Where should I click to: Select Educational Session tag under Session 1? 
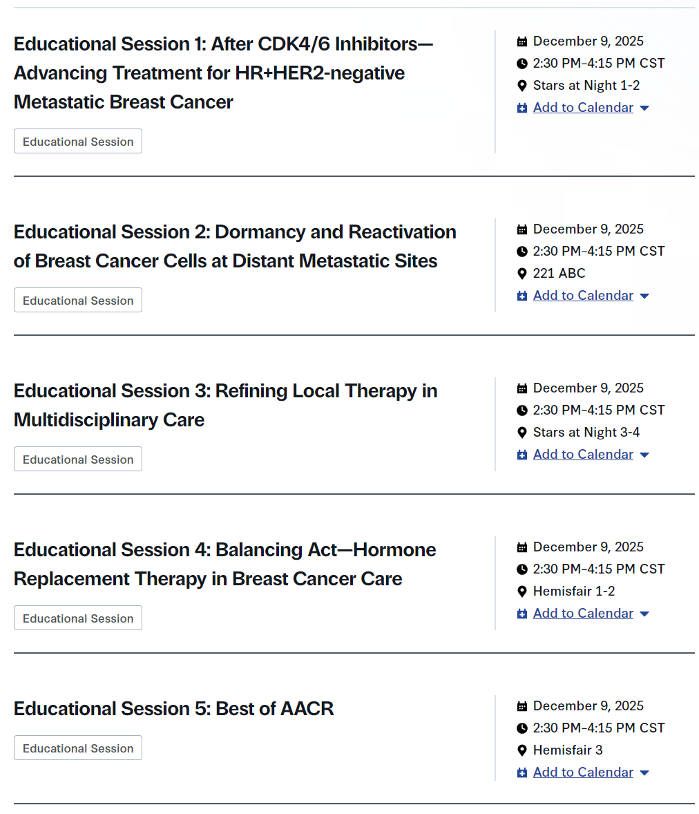pyautogui.click(x=78, y=142)
